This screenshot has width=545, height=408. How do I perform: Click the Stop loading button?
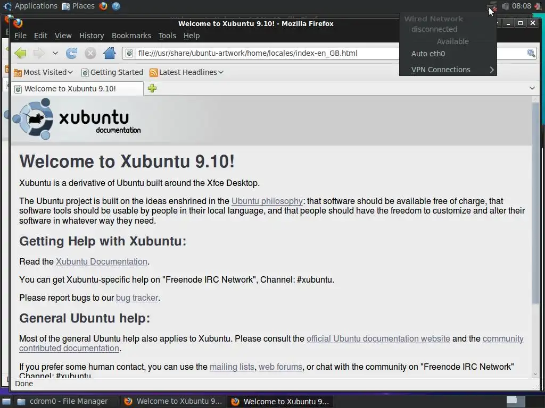pyautogui.click(x=90, y=53)
